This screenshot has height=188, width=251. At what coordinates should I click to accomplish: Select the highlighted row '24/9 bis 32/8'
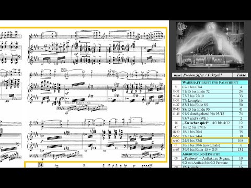[210, 140]
